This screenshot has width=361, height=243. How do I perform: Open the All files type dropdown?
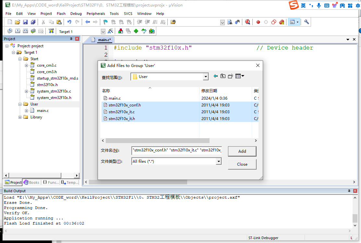coord(219,161)
